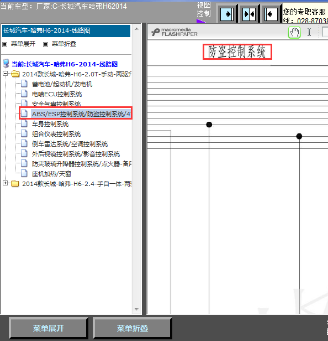Screen dimensions: 328x341
Task: Select the 2014款长城-哈弗-H6-2.4-手自一体 folder label
Action: pyautogui.click(x=77, y=184)
